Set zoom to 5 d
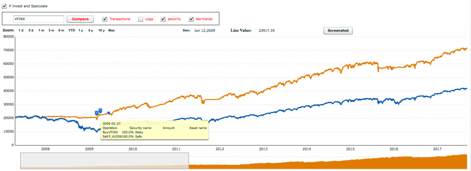The image size is (471, 171). tap(31, 30)
